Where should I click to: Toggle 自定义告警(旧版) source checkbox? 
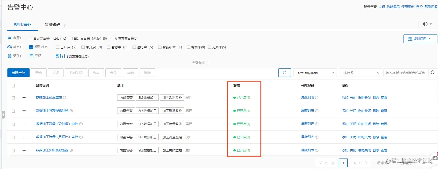pyautogui.click(x=30, y=38)
